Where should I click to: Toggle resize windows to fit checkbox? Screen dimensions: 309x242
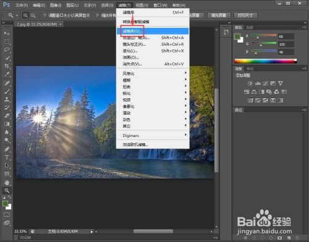(x=44, y=15)
